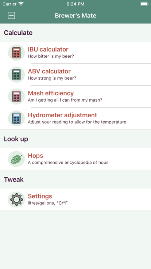
Task: Open the Hops encyclopedia
Action: tap(75, 159)
